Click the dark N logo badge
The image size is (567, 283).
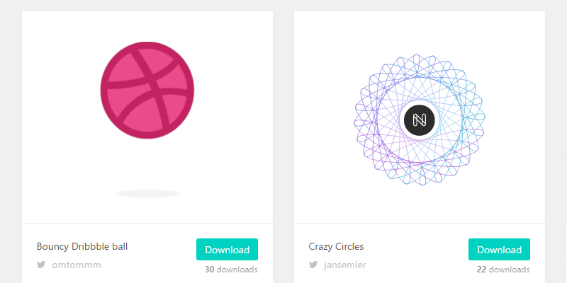420,120
